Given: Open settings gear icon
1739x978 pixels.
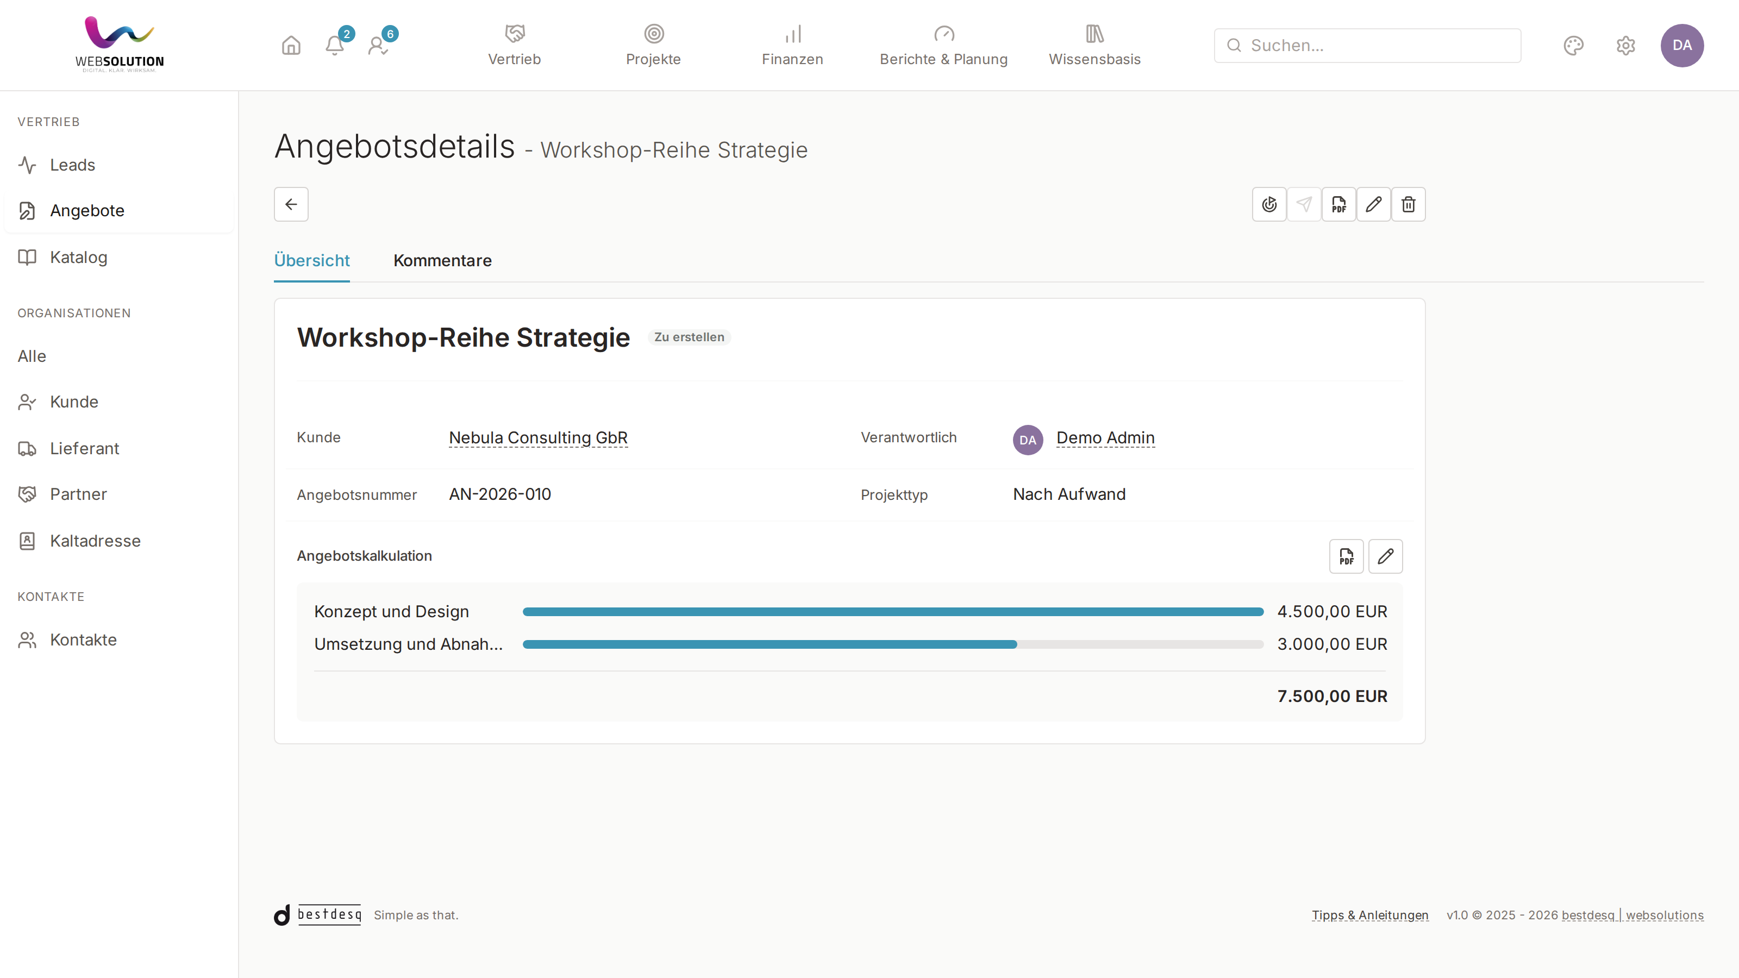Looking at the screenshot, I should [x=1625, y=45].
